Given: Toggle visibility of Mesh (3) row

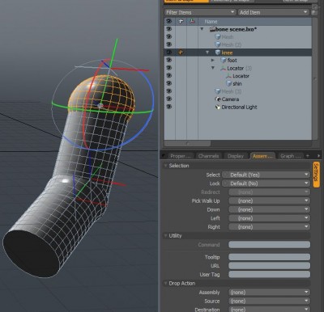Looking at the screenshot, I should pyautogui.click(x=169, y=91).
